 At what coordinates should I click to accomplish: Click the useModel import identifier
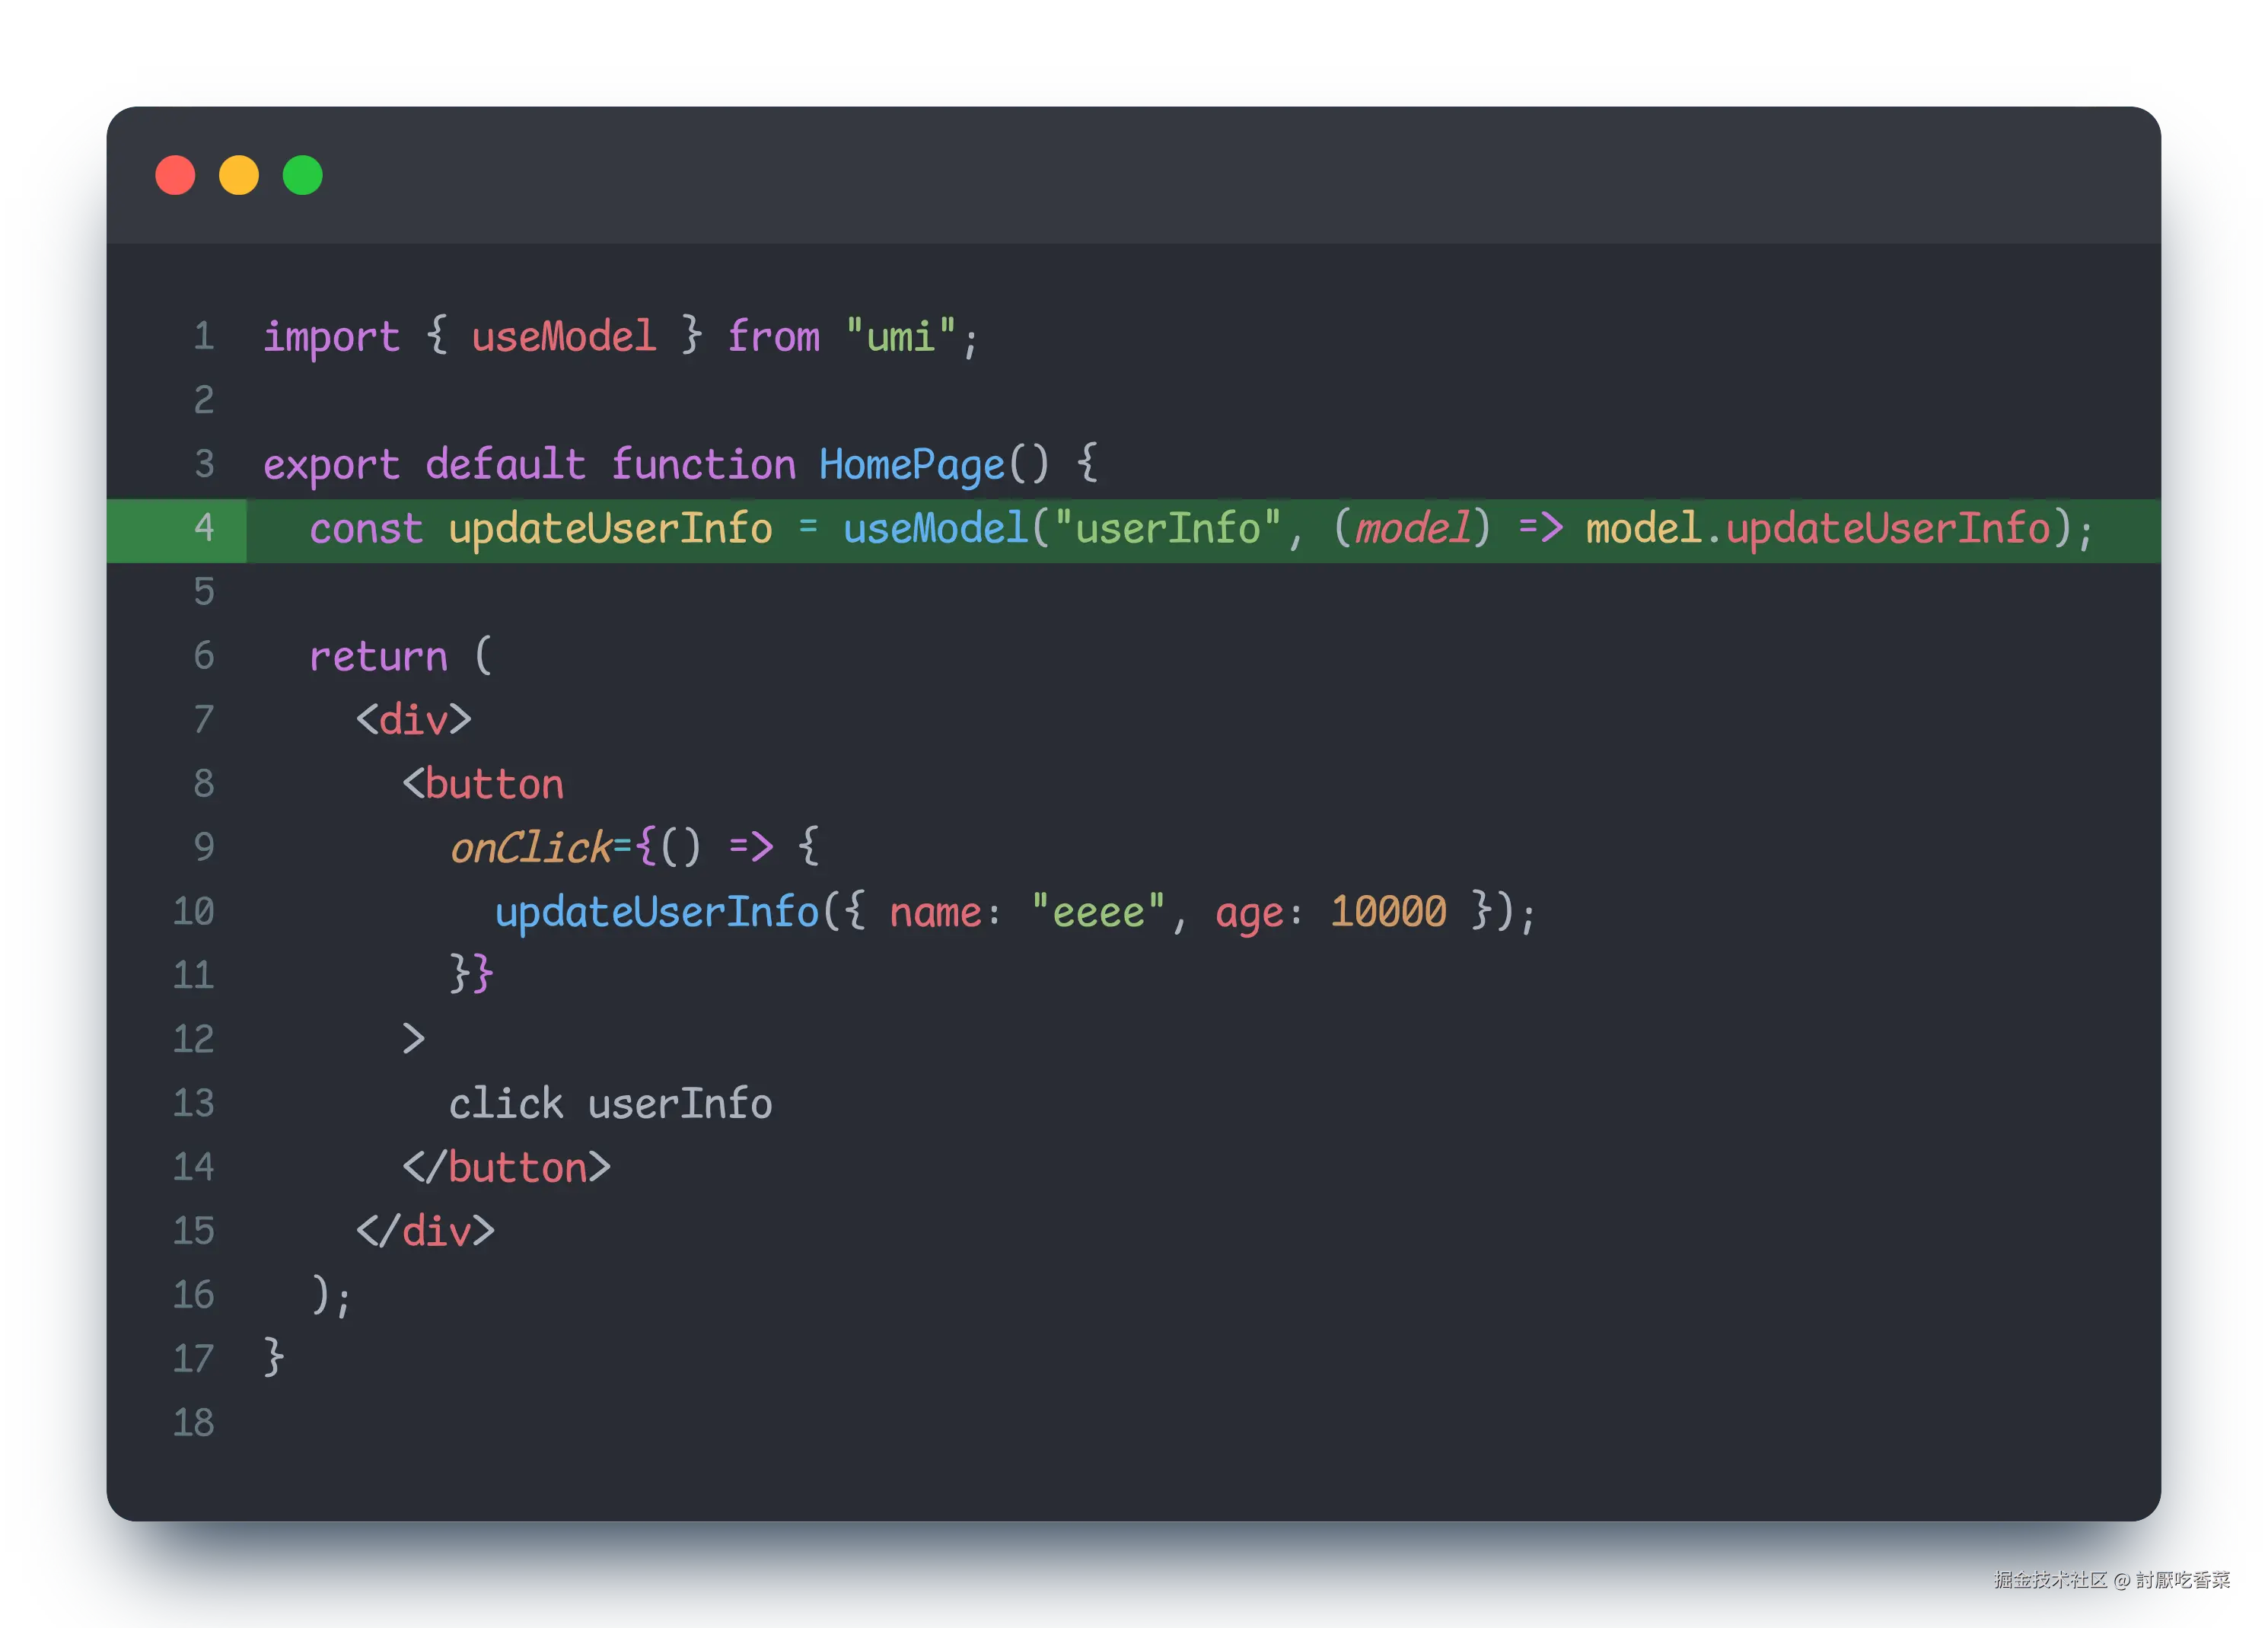[563, 336]
